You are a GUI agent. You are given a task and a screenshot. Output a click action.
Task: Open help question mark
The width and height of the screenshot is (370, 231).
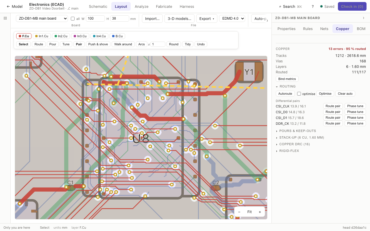(313, 6)
